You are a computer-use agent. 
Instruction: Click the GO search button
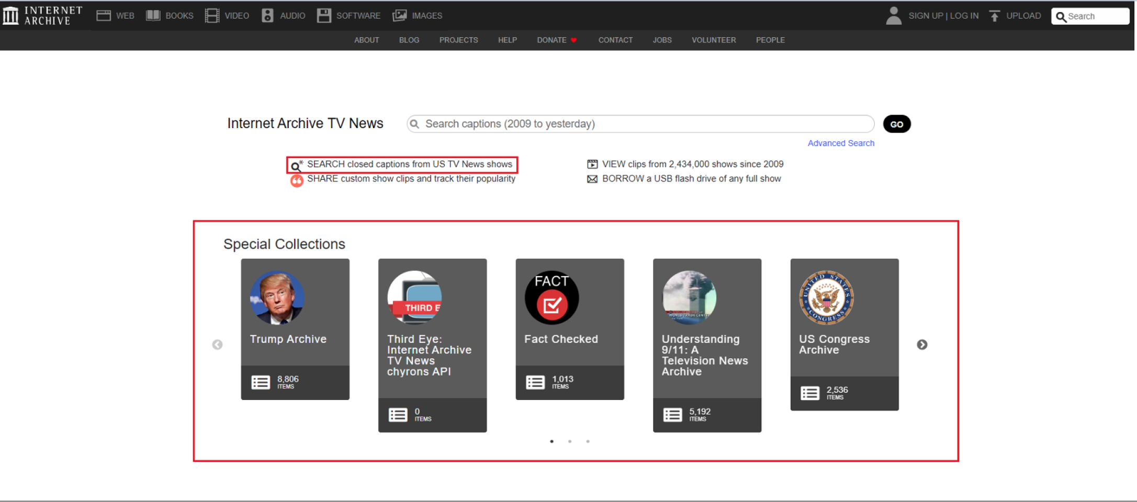tap(897, 124)
